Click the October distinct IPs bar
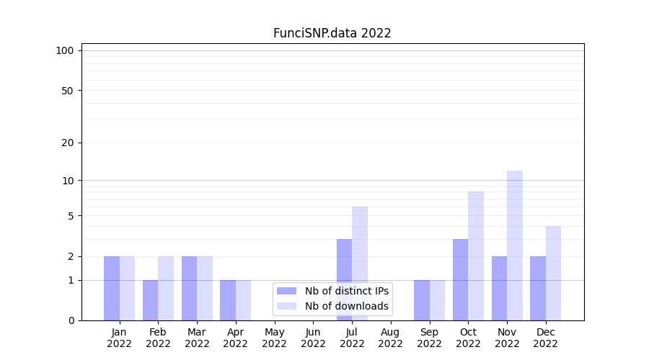Viewport: 649px width, 360px height. (x=460, y=279)
